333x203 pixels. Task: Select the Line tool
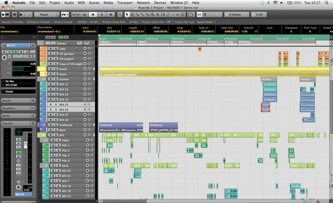coord(173,15)
